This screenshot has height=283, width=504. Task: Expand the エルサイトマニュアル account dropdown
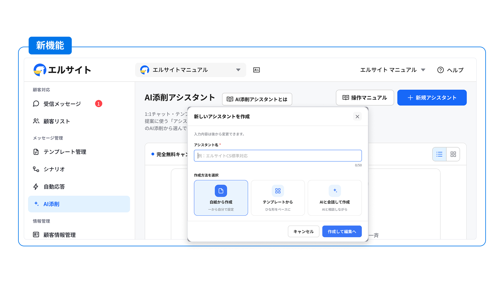click(191, 70)
